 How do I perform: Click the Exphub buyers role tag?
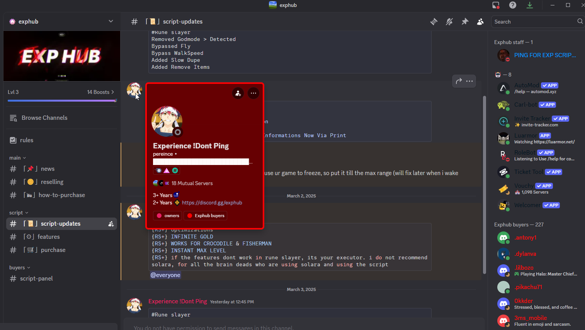tap(206, 216)
